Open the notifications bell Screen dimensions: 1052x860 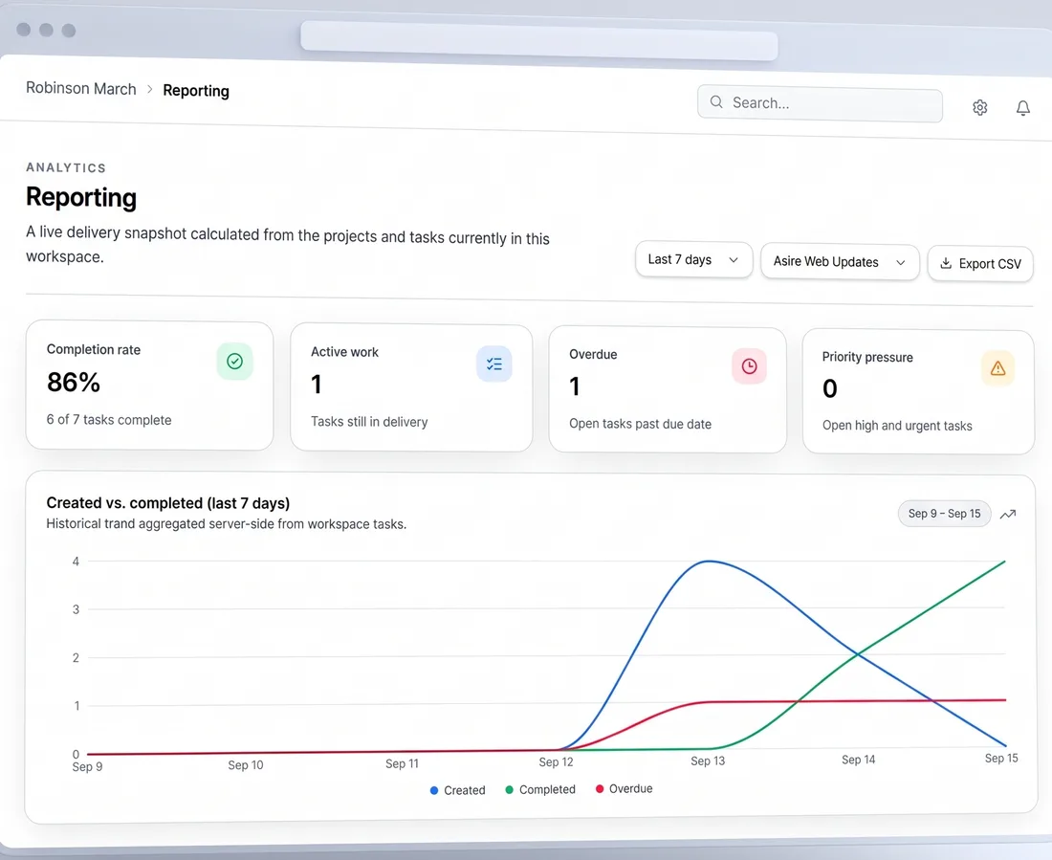click(1022, 108)
